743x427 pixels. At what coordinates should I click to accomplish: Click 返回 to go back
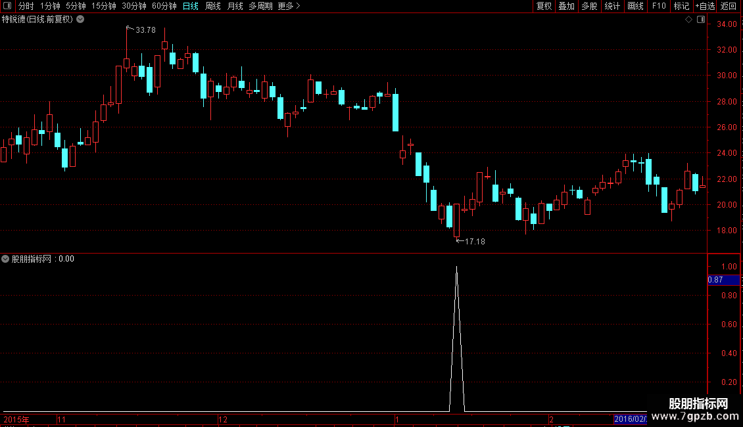click(729, 6)
